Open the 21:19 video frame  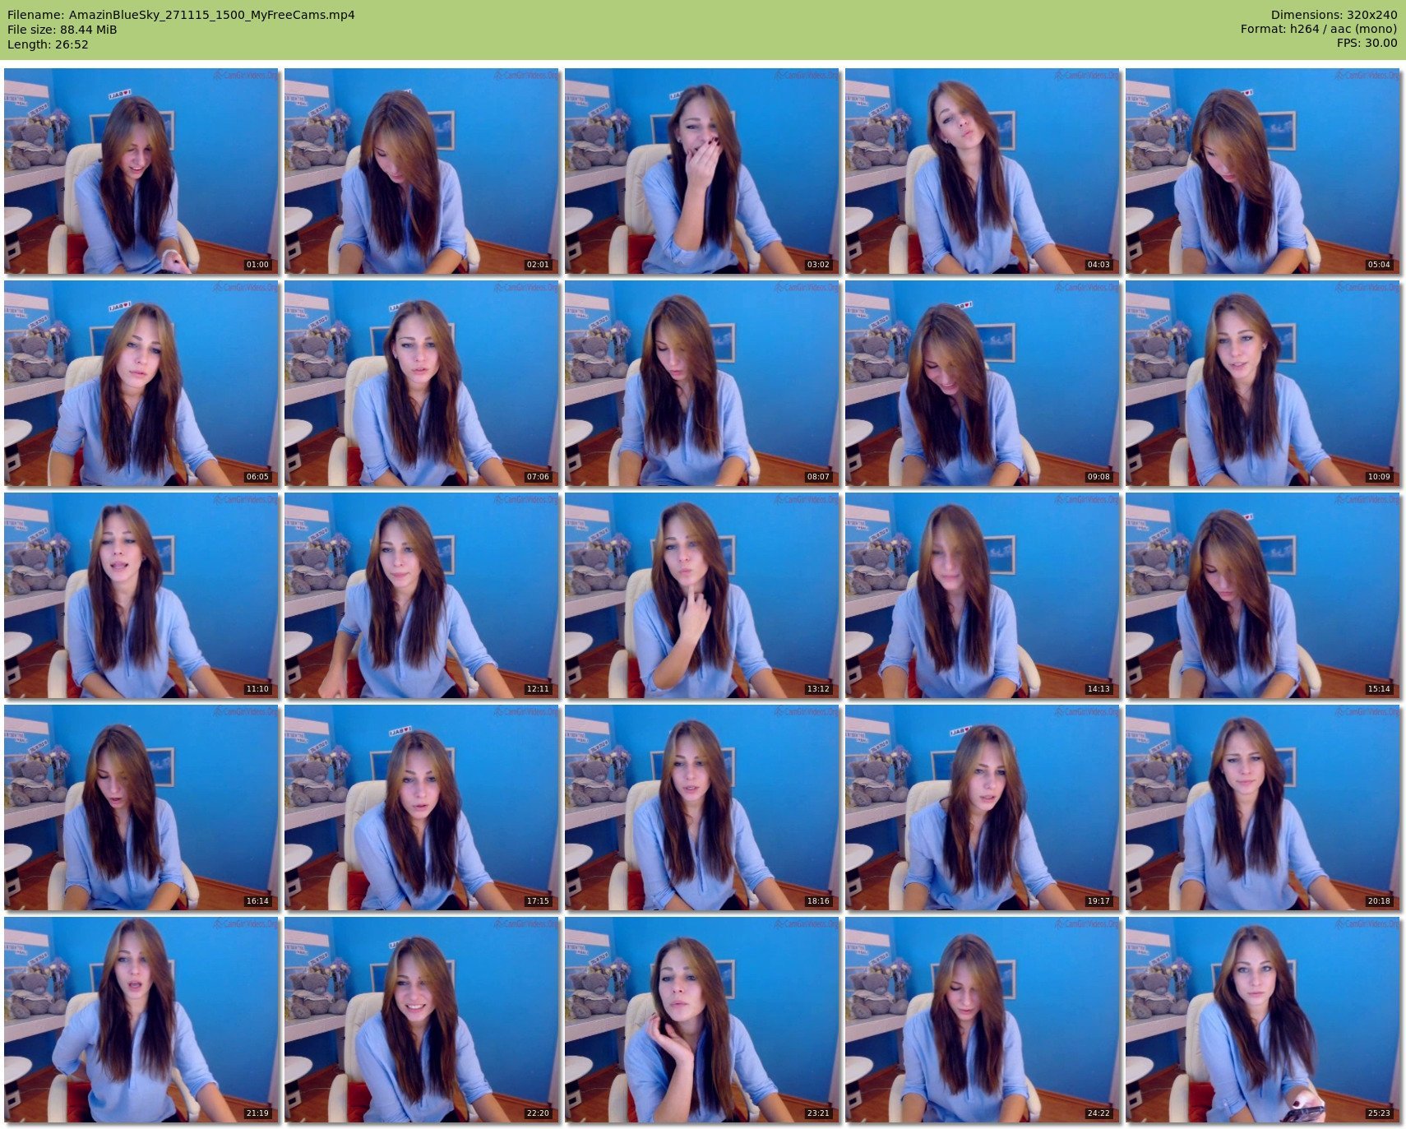click(x=141, y=1020)
